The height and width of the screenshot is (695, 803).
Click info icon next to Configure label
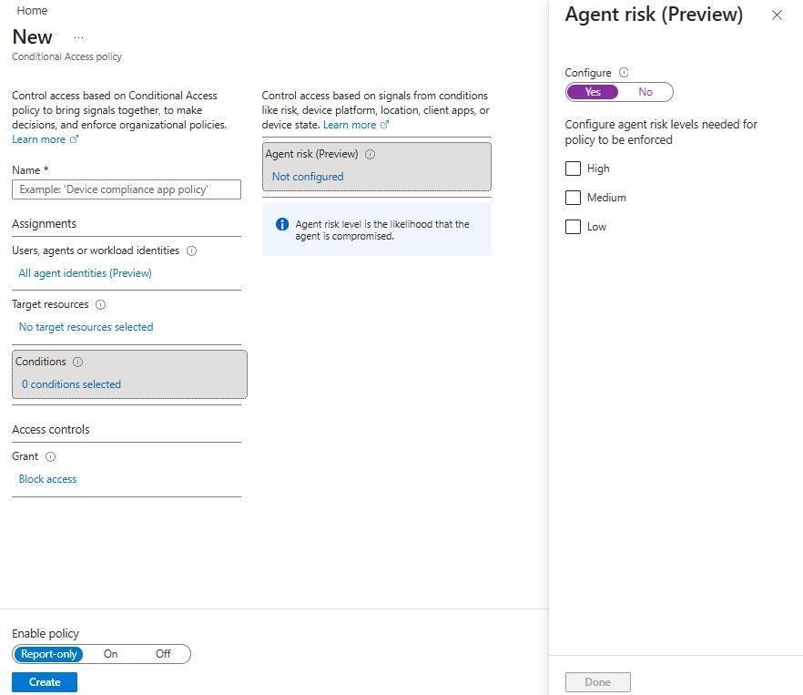624,73
